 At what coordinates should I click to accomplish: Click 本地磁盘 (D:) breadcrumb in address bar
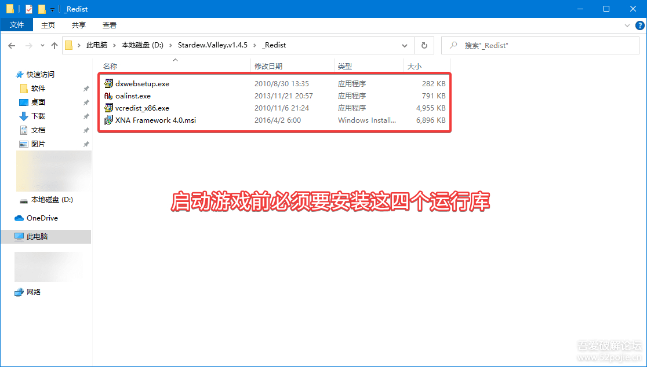(143, 45)
